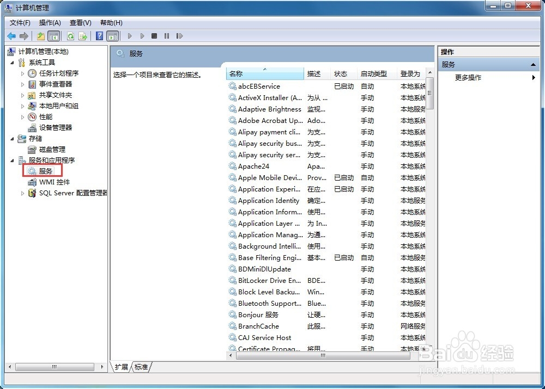Viewport: 545px width, 389px height.
Task: Click the console tree horizontal scrollbar thumb
Action: coord(55,367)
